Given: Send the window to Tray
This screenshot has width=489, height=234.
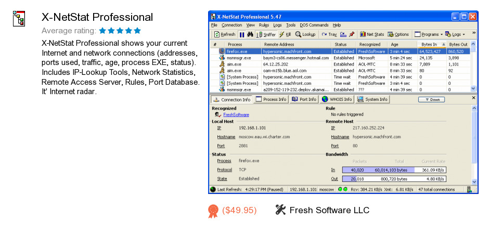Looking at the screenshot, I should click(329, 34).
